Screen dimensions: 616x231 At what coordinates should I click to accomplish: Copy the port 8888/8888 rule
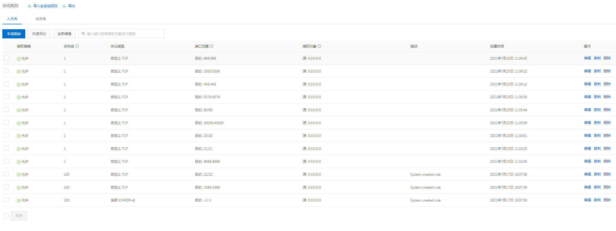[597, 161]
